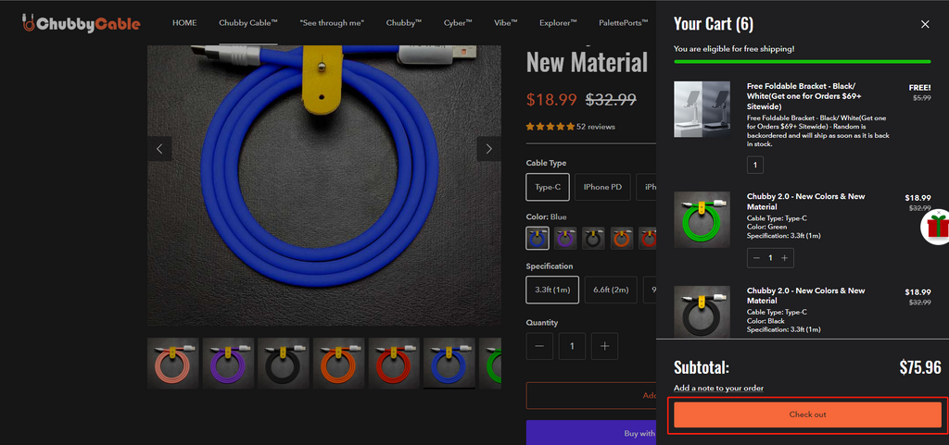
Task: Show previous product image arrow
Action: click(x=159, y=149)
